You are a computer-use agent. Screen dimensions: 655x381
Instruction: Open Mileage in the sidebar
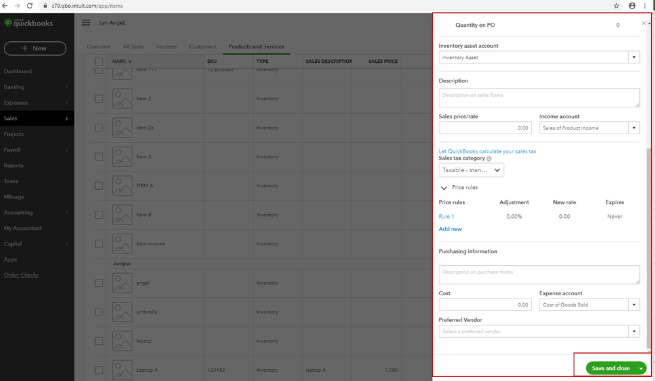(x=14, y=197)
